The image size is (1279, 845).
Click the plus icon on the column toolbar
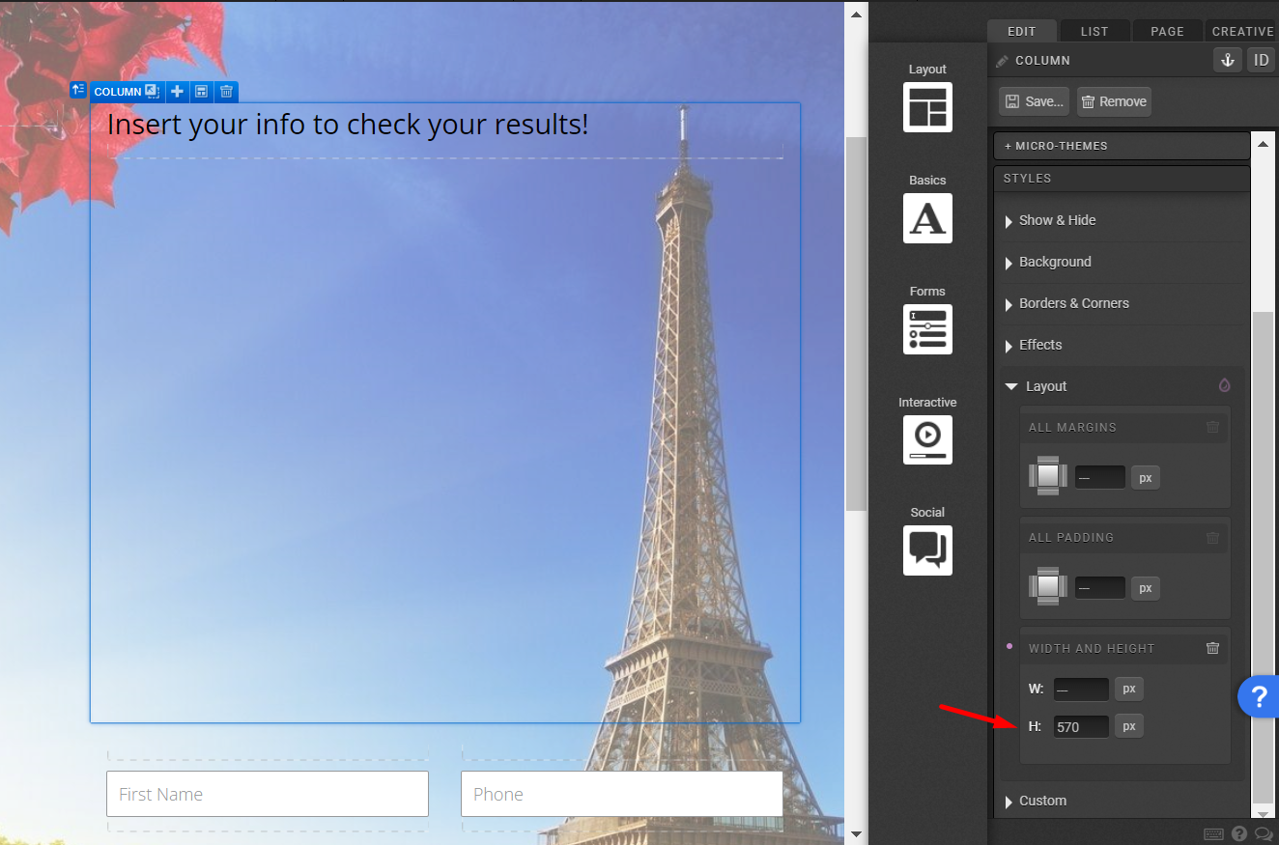[177, 92]
